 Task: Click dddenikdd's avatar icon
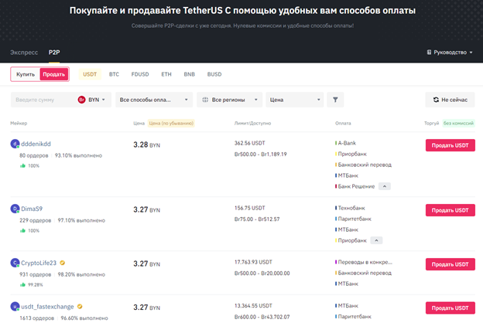pos(15,144)
